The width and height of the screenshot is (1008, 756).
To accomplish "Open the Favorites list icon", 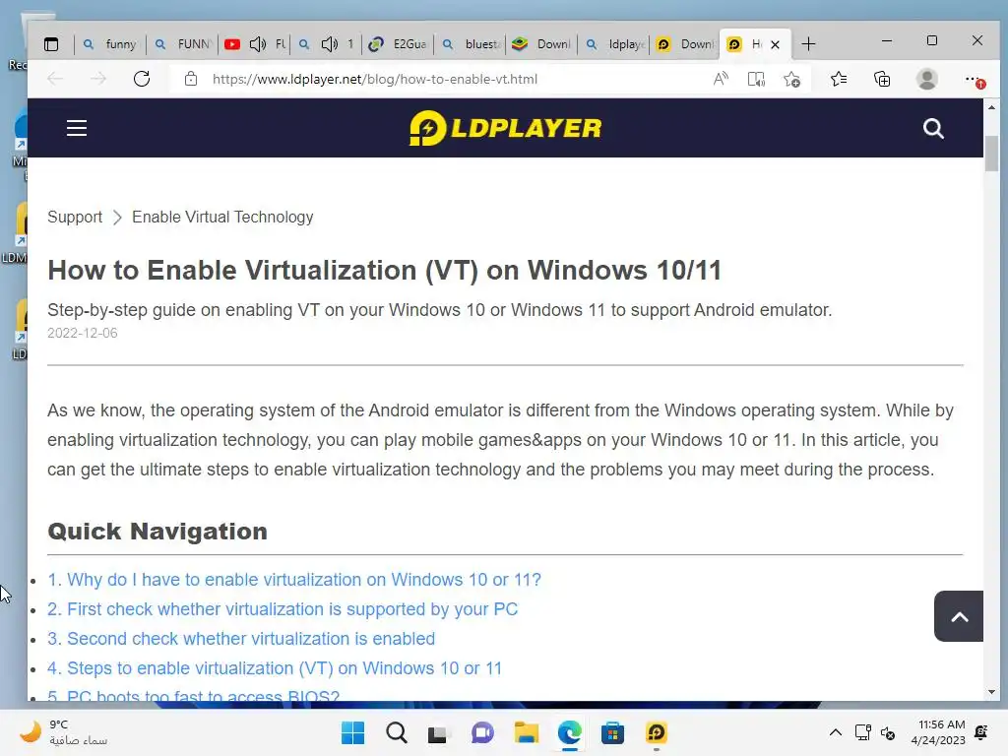I will pyautogui.click(x=839, y=79).
